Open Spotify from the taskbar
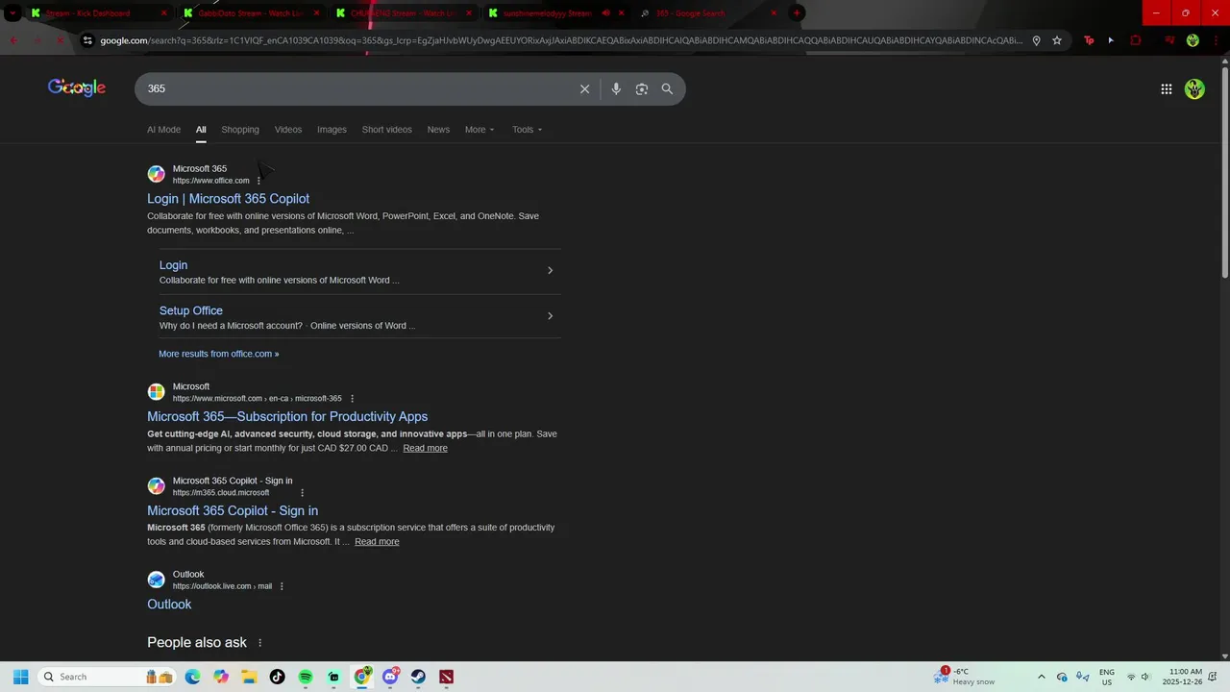This screenshot has height=692, width=1230. point(306,677)
